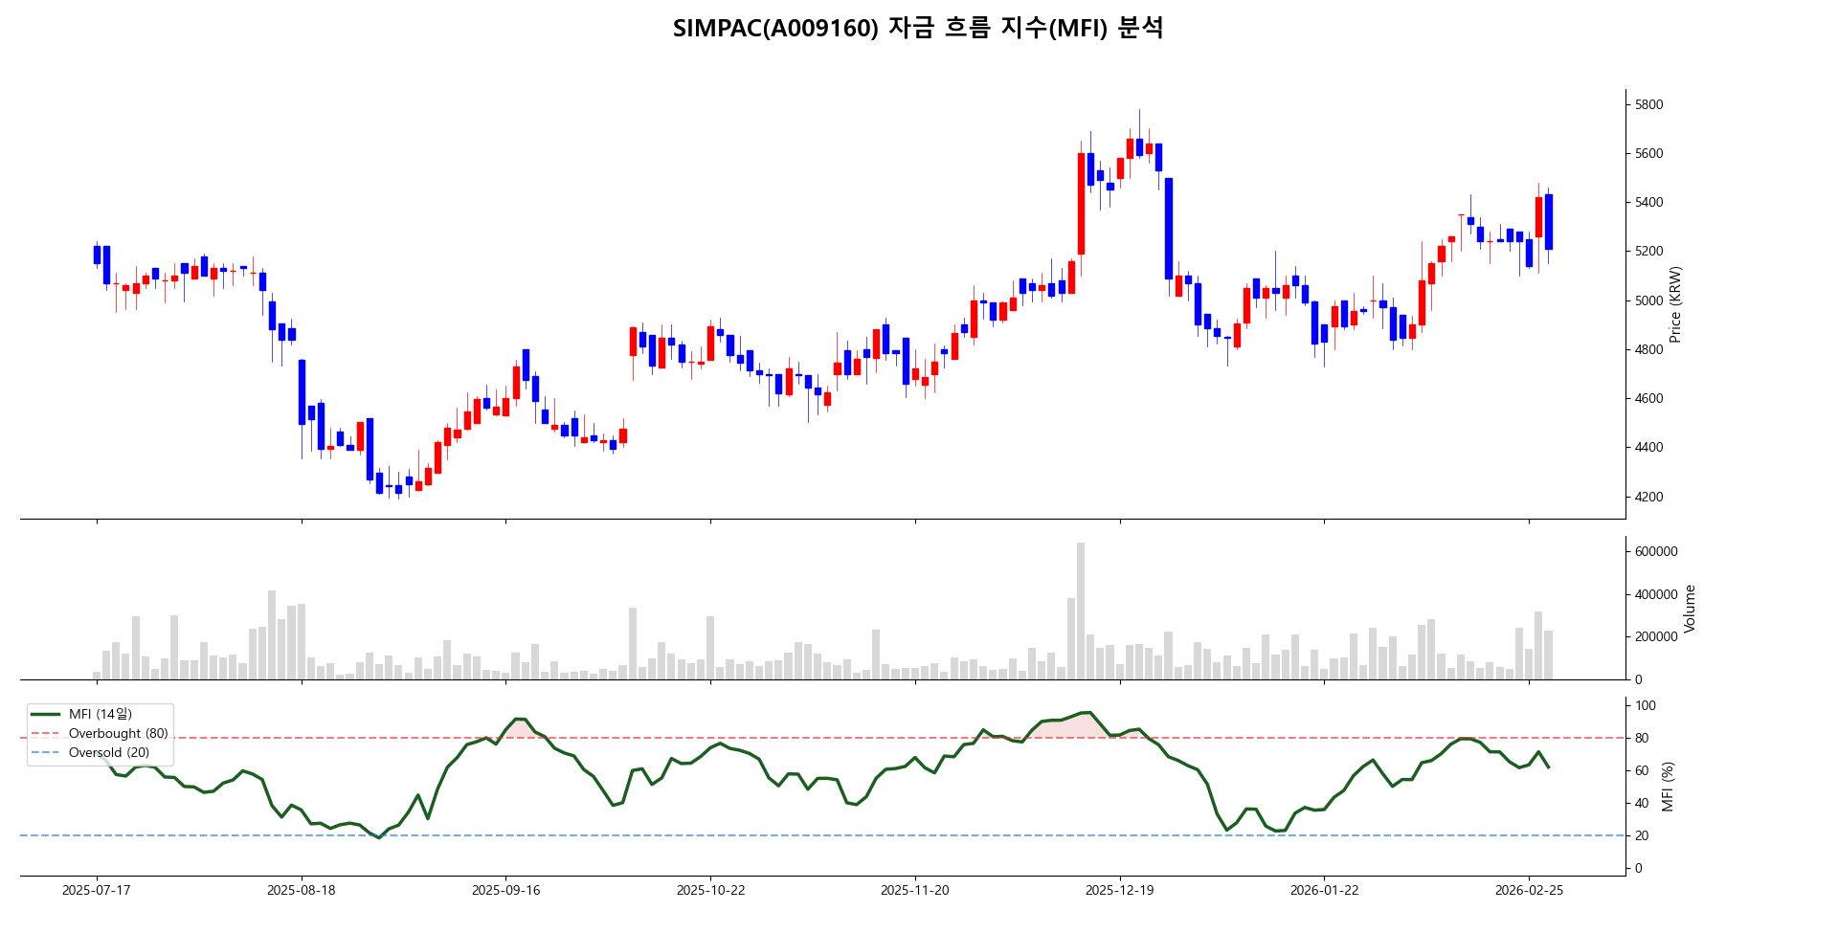The image size is (1838, 933).
Task: Click the 2025-07-17 date label
Action: tap(97, 890)
